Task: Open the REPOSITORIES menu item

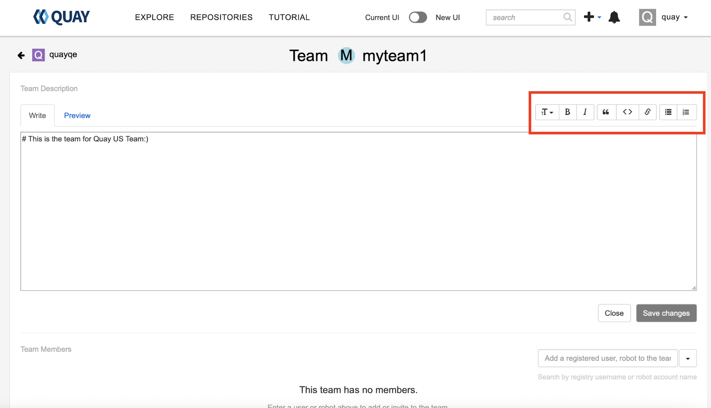Action: pyautogui.click(x=221, y=17)
